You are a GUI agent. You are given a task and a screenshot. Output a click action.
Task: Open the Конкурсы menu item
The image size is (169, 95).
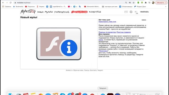[95, 12]
